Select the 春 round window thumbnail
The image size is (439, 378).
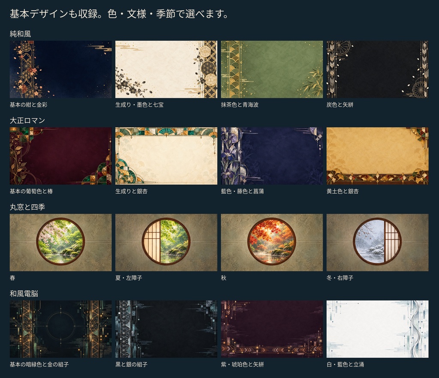pos(60,243)
